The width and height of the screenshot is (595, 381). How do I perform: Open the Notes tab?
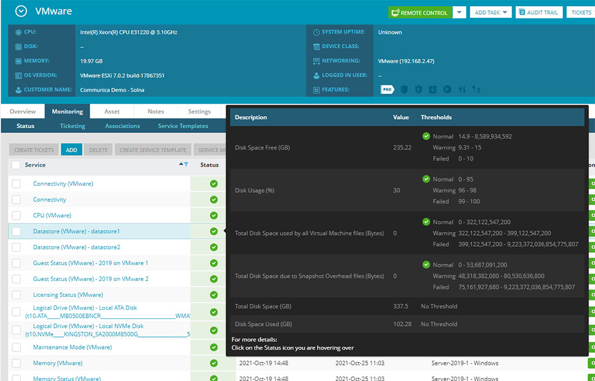pyautogui.click(x=156, y=111)
